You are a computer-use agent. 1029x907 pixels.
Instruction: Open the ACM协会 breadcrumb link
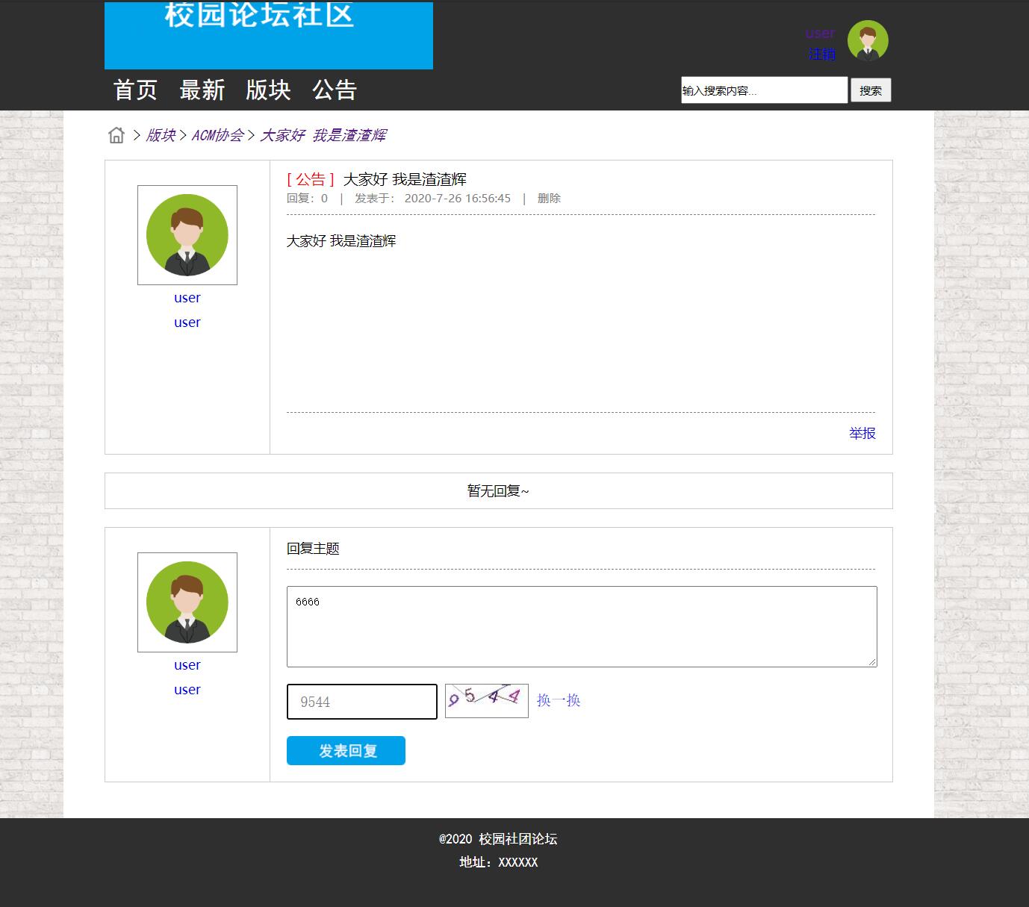pos(220,135)
